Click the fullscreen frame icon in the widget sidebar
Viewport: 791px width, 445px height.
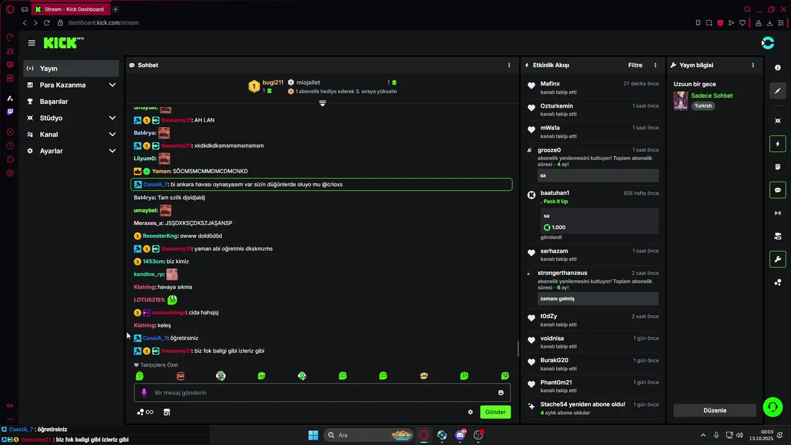[777, 121]
